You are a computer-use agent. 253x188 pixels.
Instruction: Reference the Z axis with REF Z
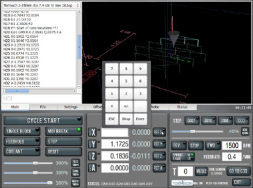pyautogui.click(x=159, y=156)
